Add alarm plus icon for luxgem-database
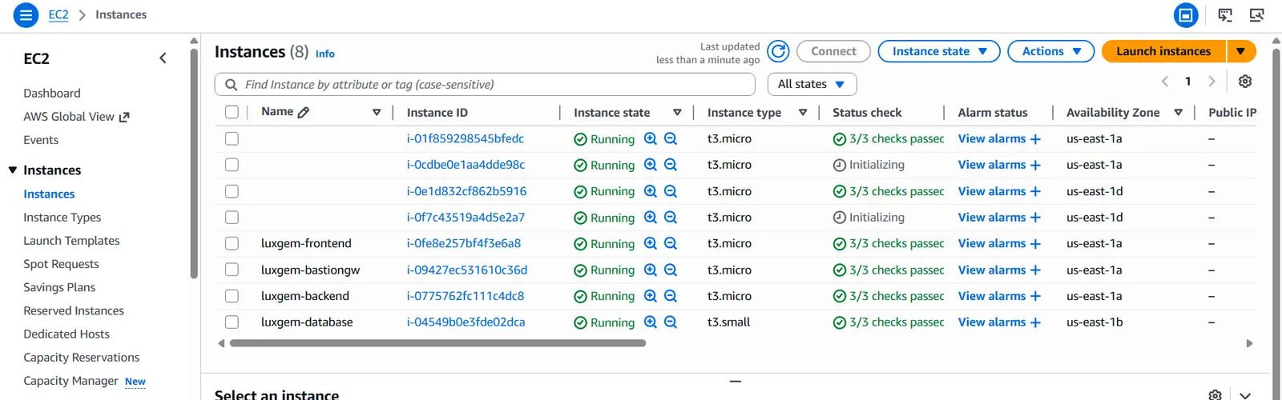Screen dimensions: 1282x400 1035,322
